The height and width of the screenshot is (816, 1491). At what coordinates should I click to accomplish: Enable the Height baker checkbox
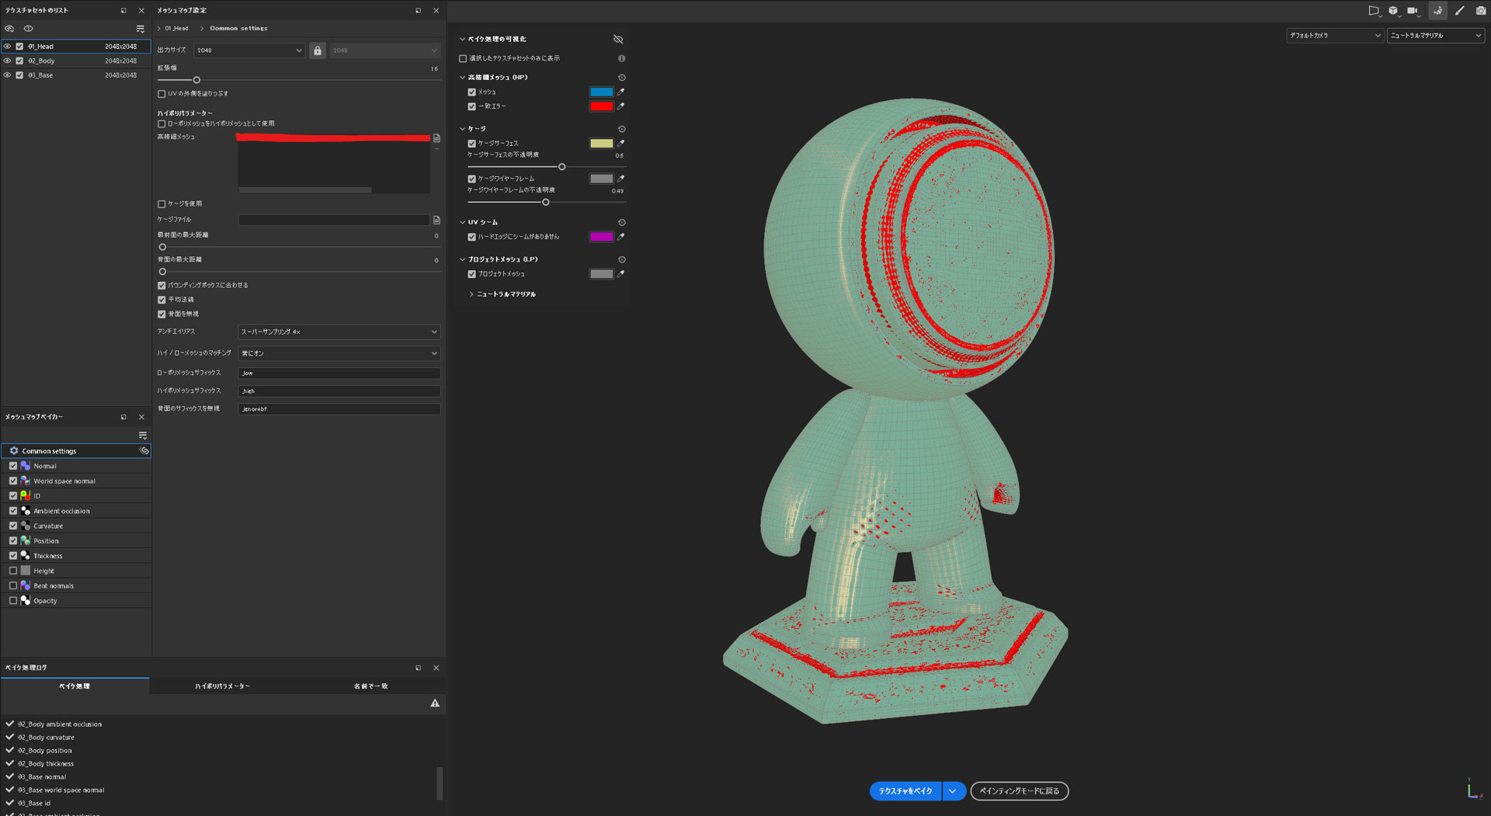[x=13, y=571]
